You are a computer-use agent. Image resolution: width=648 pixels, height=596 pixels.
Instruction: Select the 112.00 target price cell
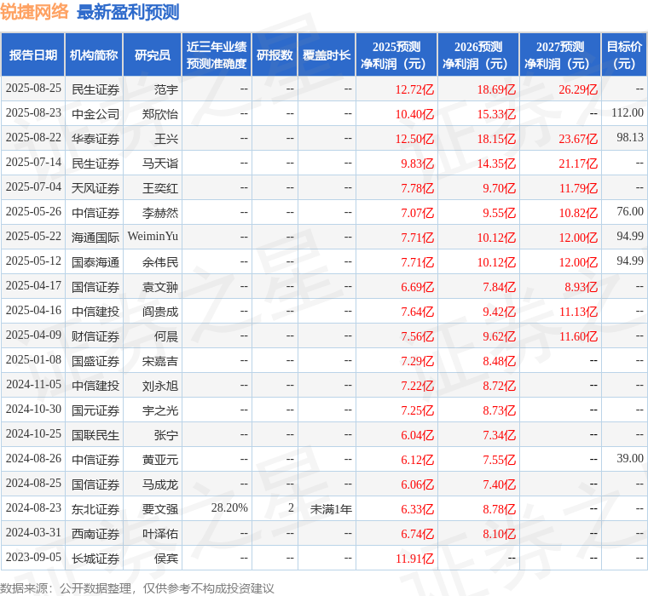click(628, 113)
